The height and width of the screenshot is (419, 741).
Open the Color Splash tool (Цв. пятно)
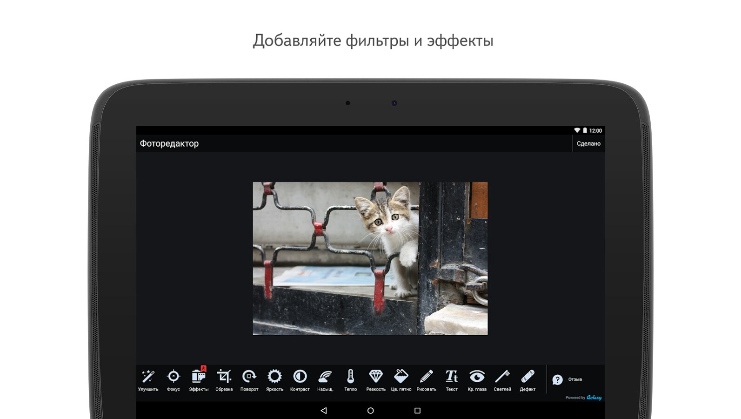click(401, 379)
